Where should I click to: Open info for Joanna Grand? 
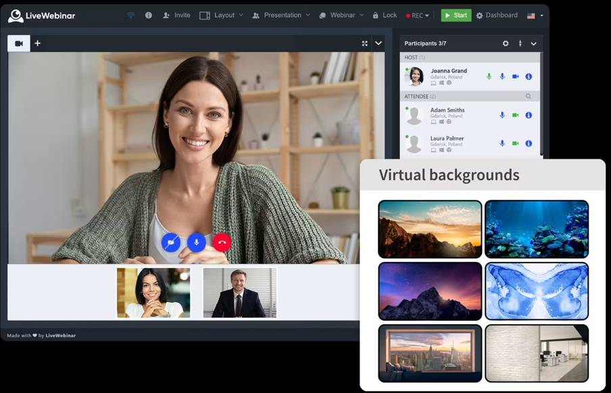click(x=529, y=76)
